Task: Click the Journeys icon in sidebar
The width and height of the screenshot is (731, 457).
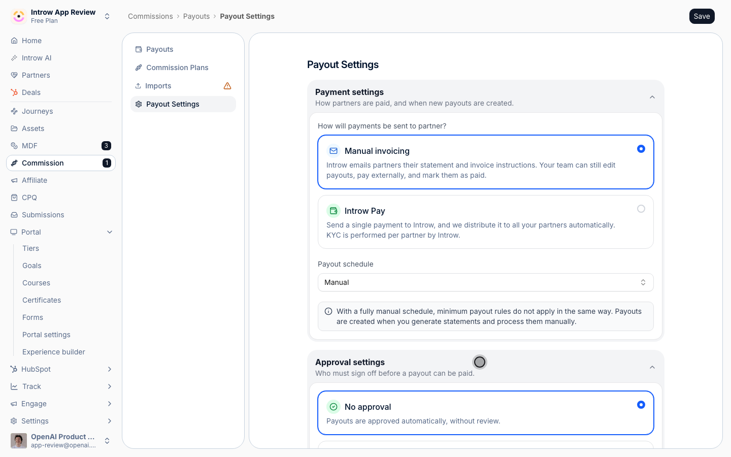Action: tap(14, 111)
